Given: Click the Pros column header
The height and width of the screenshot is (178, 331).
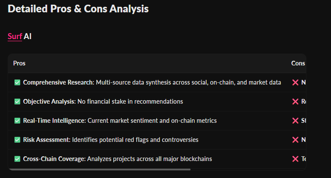Looking at the screenshot, I should [x=19, y=63].
